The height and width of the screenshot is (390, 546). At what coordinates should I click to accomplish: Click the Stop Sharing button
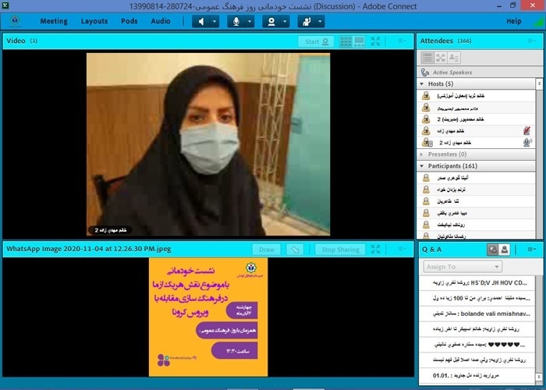click(340, 250)
